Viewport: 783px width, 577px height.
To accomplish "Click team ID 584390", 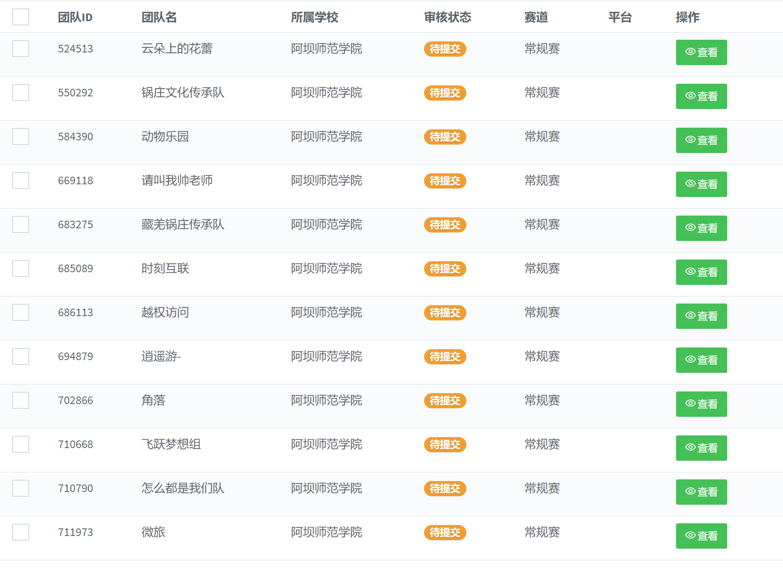I will (x=75, y=137).
